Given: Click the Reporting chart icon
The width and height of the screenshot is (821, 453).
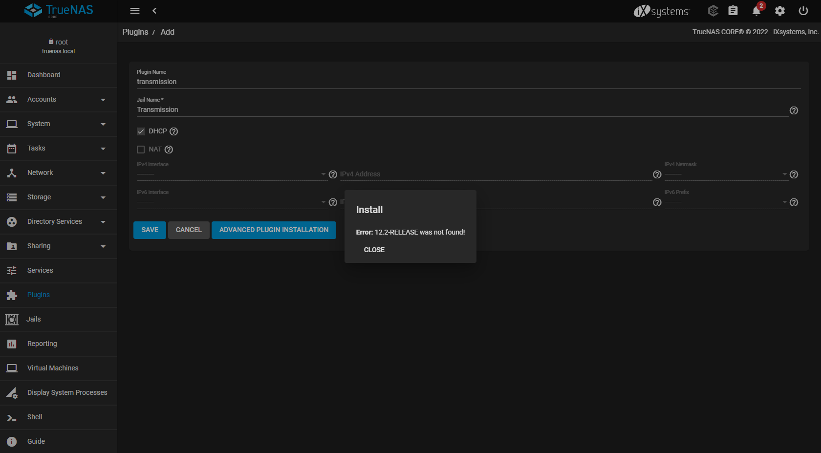Looking at the screenshot, I should tap(12, 344).
